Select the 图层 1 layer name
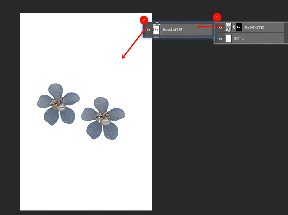 [239, 38]
